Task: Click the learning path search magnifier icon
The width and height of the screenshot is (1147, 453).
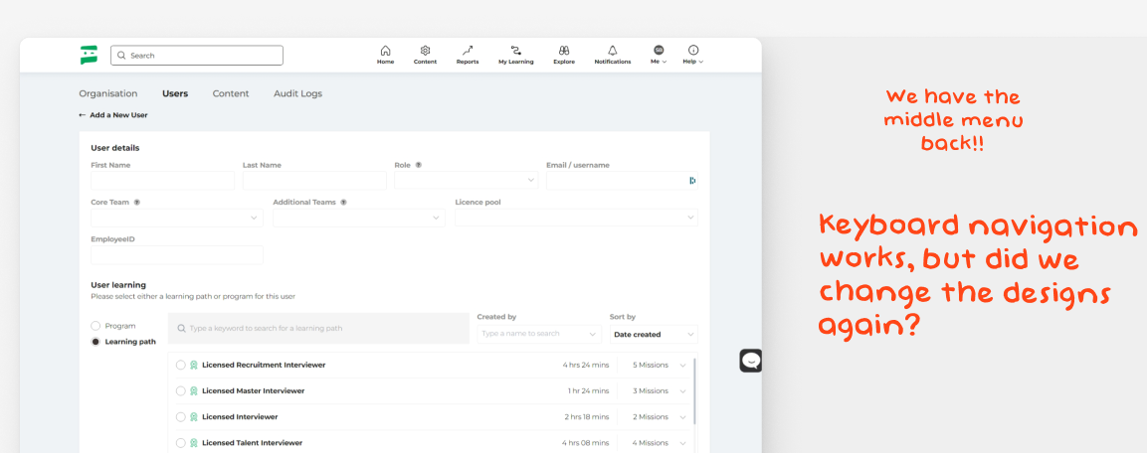Action: tap(181, 329)
